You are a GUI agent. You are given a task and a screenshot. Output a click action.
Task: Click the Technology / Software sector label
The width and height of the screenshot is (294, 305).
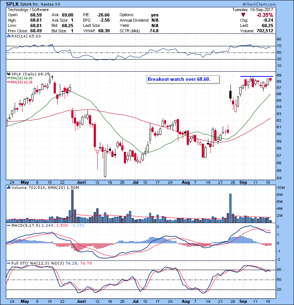click(28, 10)
